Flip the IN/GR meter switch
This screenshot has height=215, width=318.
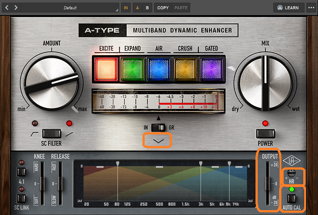(159, 127)
